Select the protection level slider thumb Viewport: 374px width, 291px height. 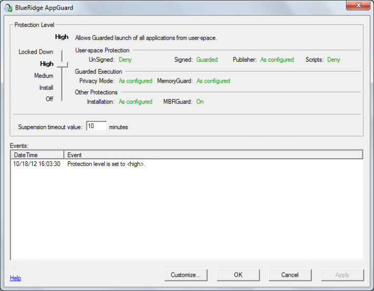click(62, 64)
